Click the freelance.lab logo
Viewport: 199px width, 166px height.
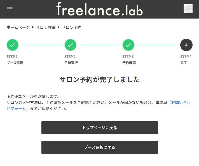[x=99, y=9]
